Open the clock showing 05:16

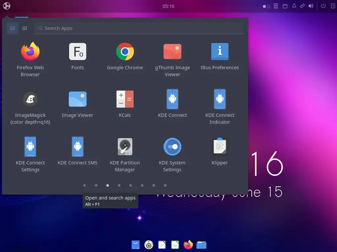pos(168,6)
